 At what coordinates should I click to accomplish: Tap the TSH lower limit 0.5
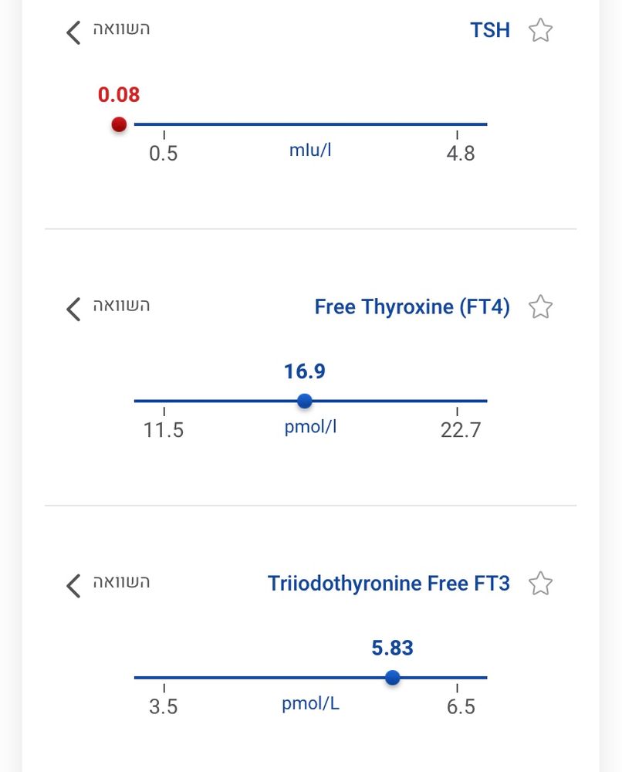pyautogui.click(x=164, y=154)
